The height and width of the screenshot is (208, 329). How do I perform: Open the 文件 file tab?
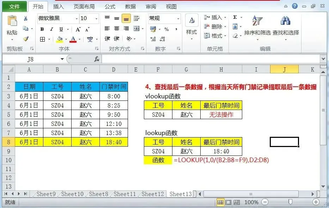tap(14, 6)
